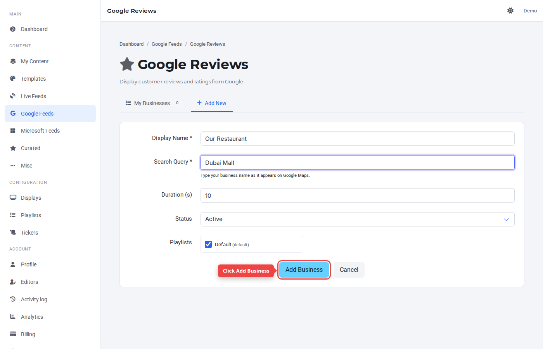Click the Add Business button
The height and width of the screenshot is (349, 543).
(304, 270)
